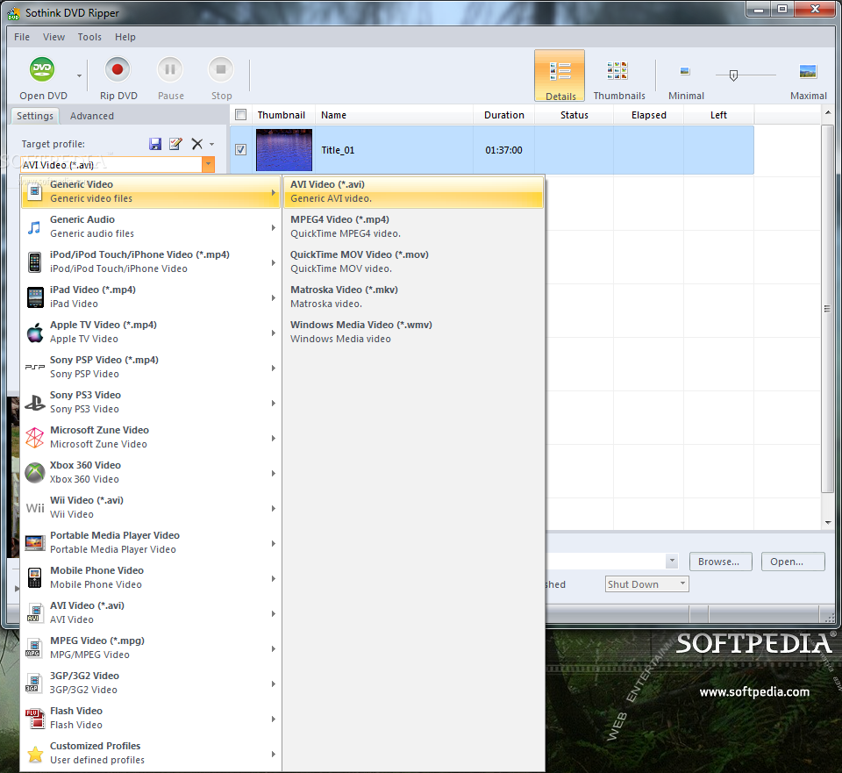842x773 pixels.
Task: Uncheck the Title_01 row checkbox
Action: pyautogui.click(x=241, y=150)
